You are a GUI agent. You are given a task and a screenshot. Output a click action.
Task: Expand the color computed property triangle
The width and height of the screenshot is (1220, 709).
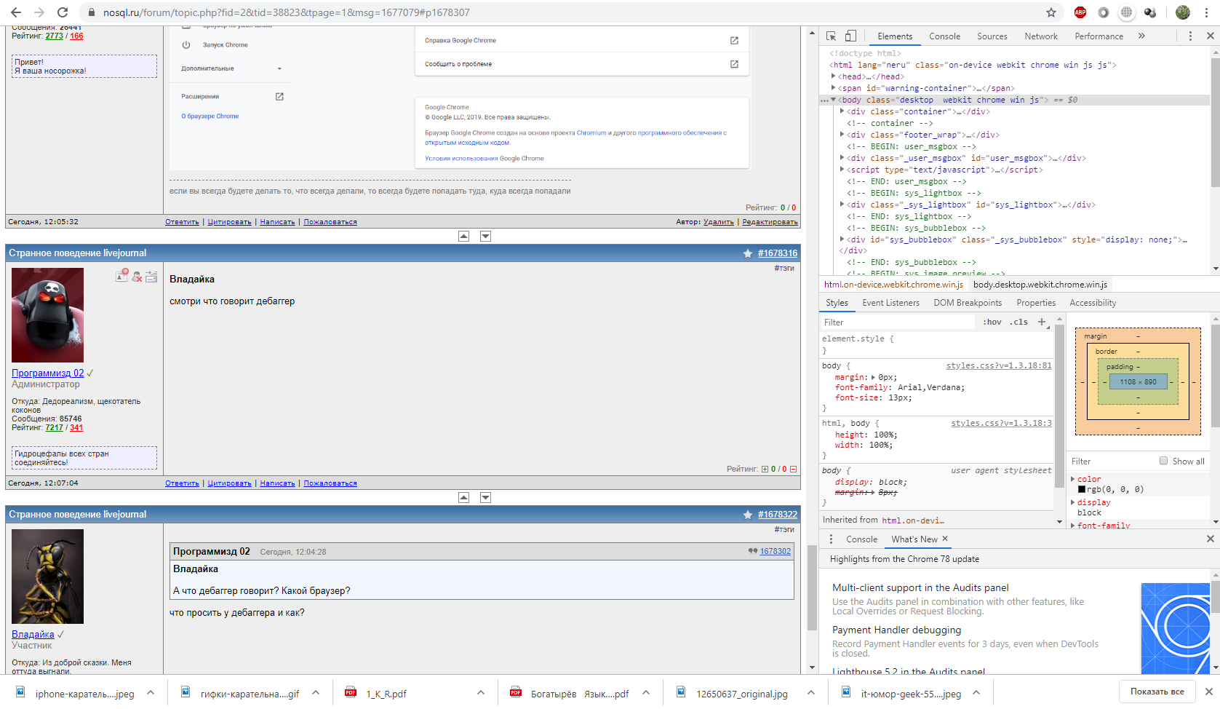point(1073,479)
